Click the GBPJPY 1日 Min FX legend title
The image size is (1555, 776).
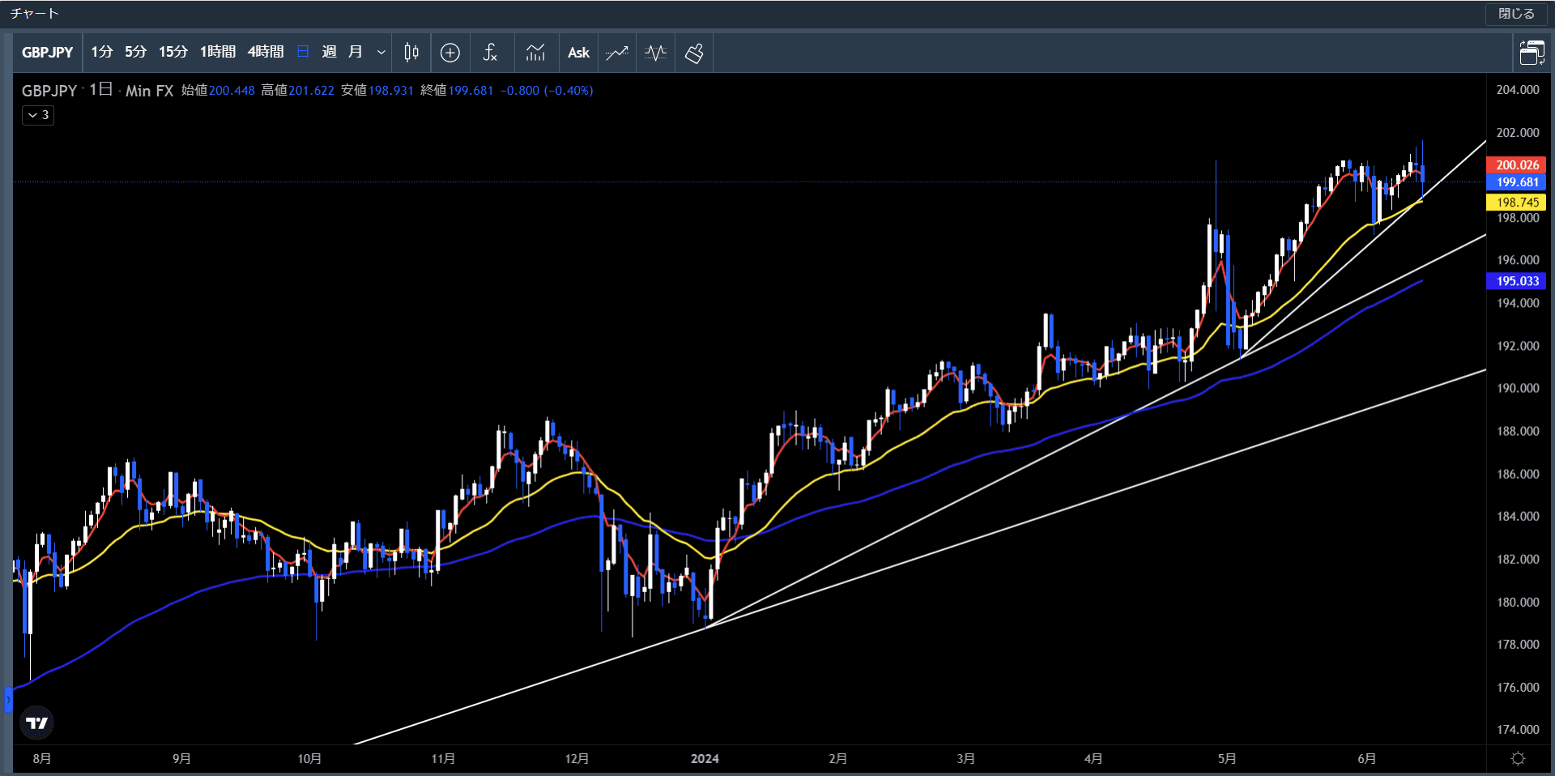pyautogui.click(x=98, y=91)
